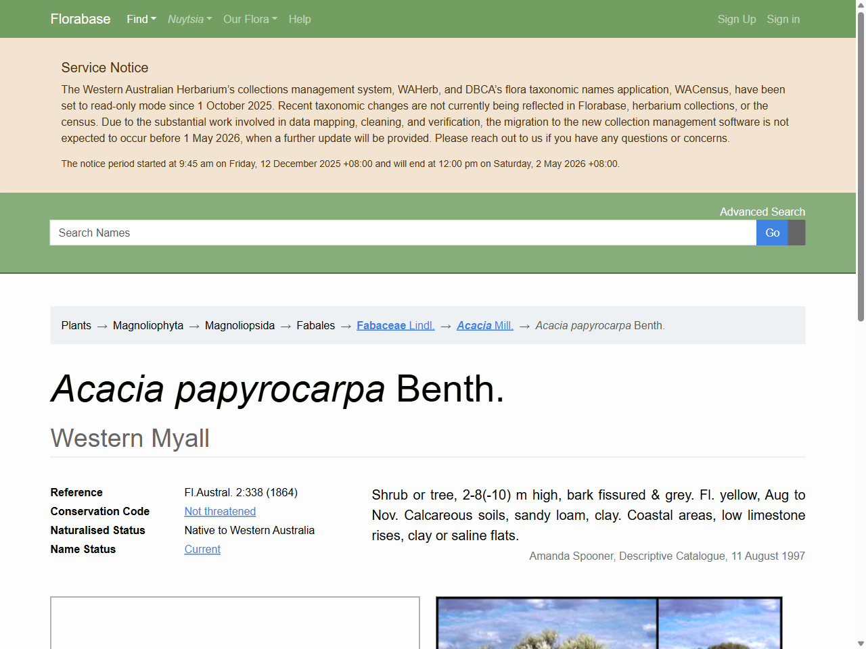Viewport: 866px width, 649px height.
Task: Visit the Acacia Mill. genus link
Action: (484, 325)
